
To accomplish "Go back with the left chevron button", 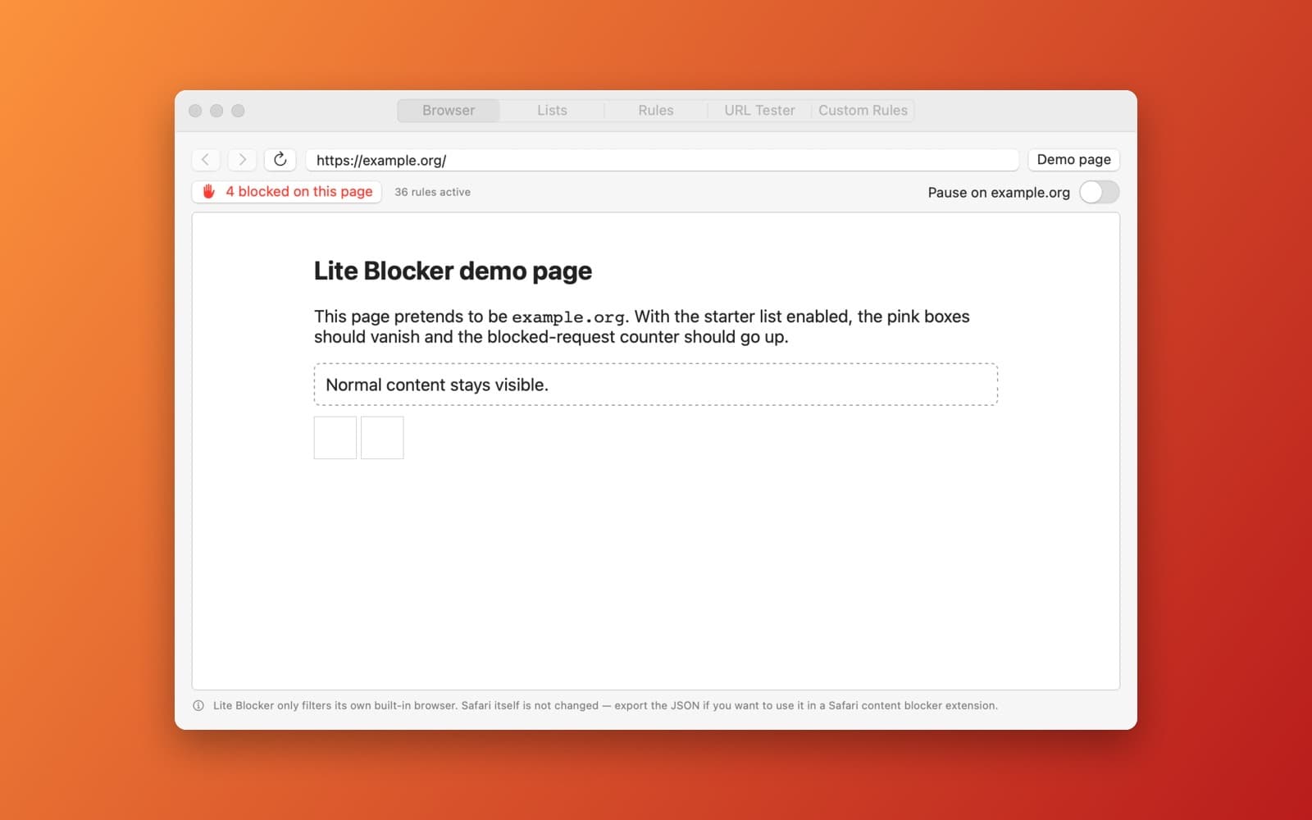I will (205, 160).
